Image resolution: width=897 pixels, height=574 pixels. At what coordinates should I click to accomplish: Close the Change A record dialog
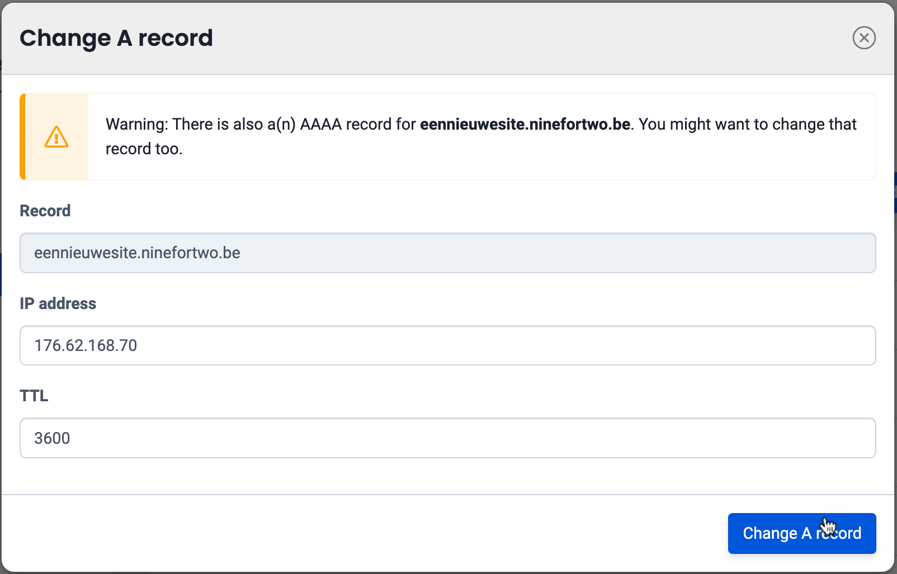pyautogui.click(x=864, y=38)
